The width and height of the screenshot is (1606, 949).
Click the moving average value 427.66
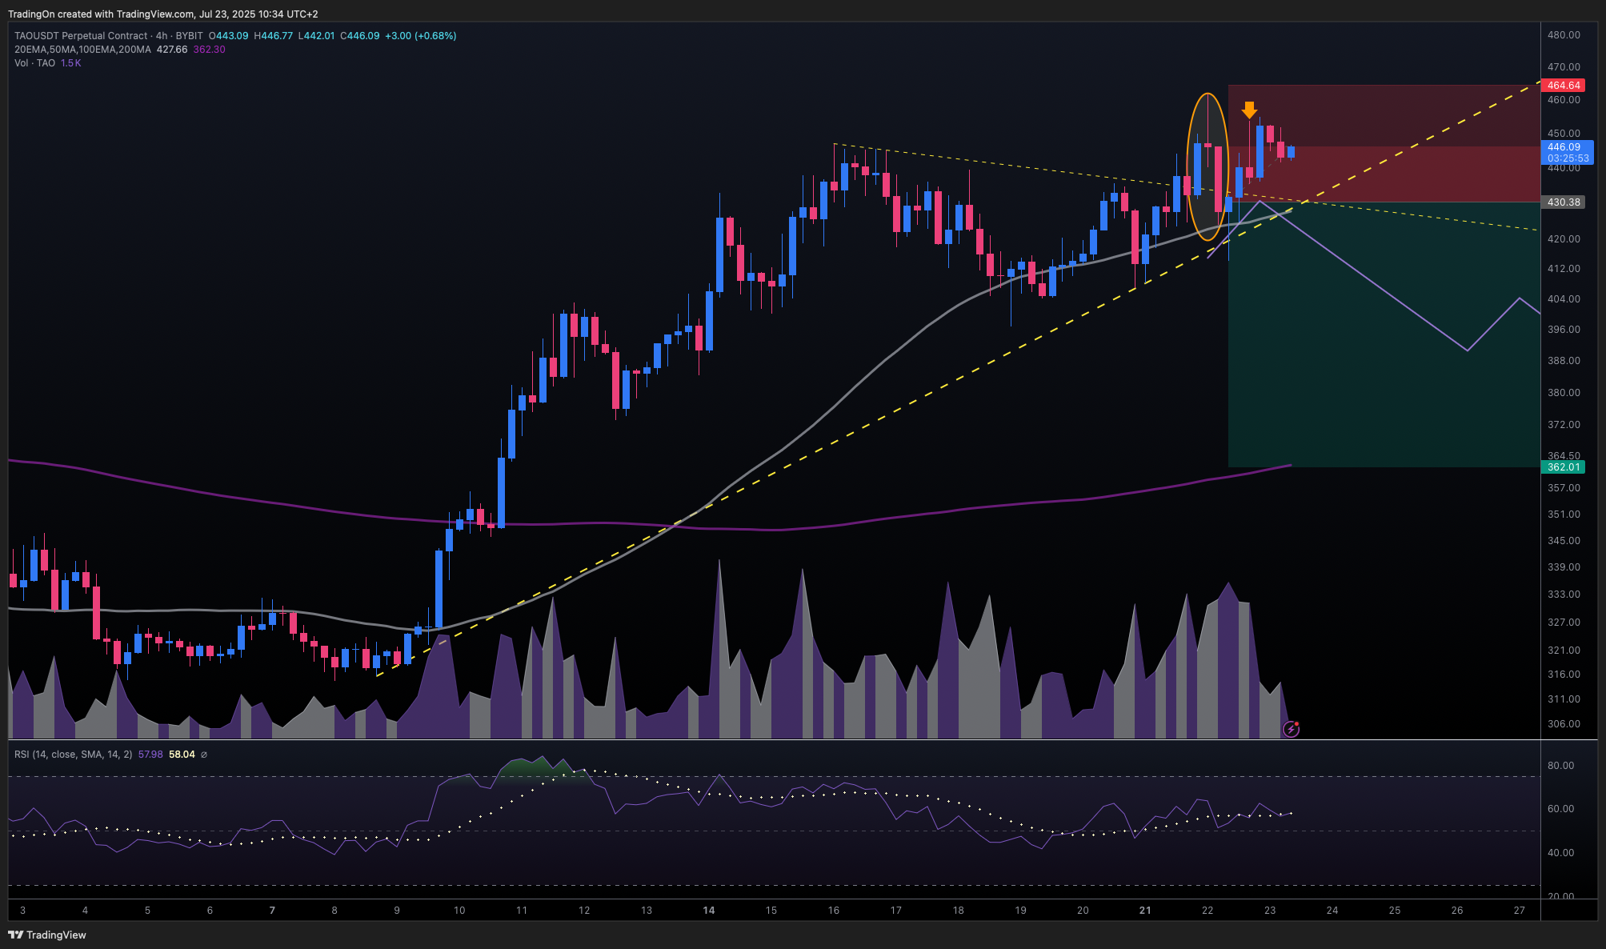click(x=172, y=50)
